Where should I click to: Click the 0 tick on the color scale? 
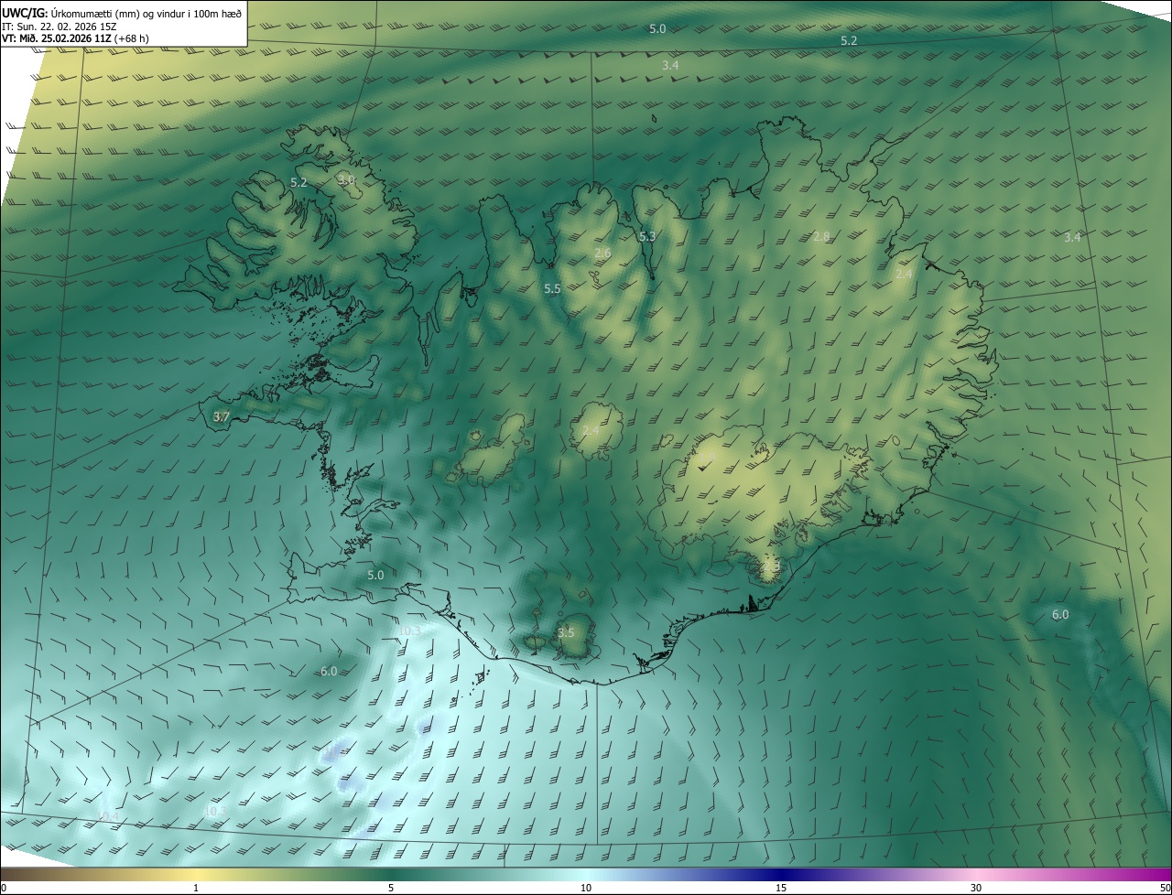point(4,888)
